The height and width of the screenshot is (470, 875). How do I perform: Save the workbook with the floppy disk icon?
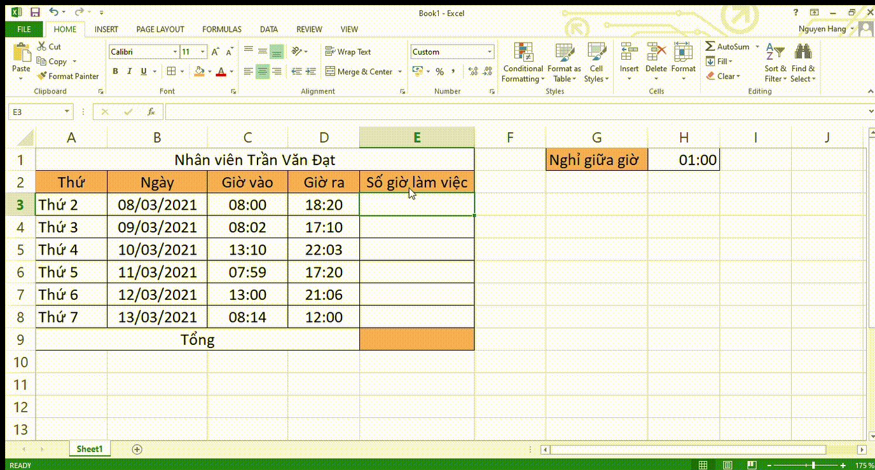(35, 13)
